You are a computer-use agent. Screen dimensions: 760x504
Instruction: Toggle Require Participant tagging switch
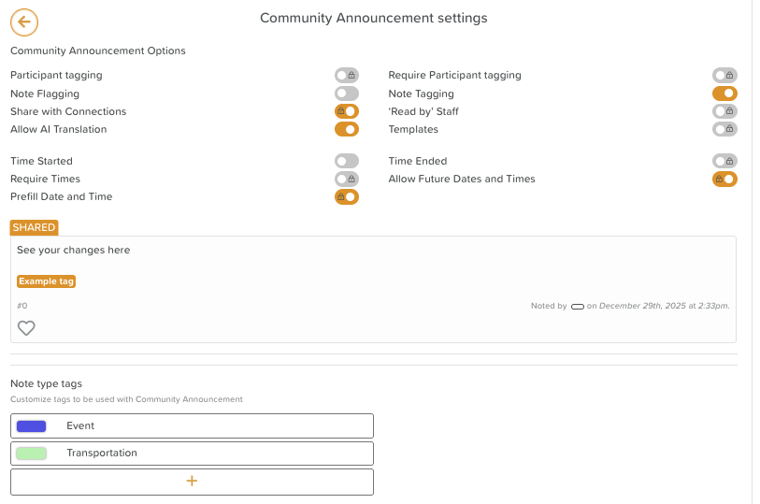click(x=724, y=75)
